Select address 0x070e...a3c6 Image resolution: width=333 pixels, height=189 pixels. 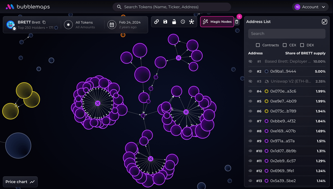(283, 91)
